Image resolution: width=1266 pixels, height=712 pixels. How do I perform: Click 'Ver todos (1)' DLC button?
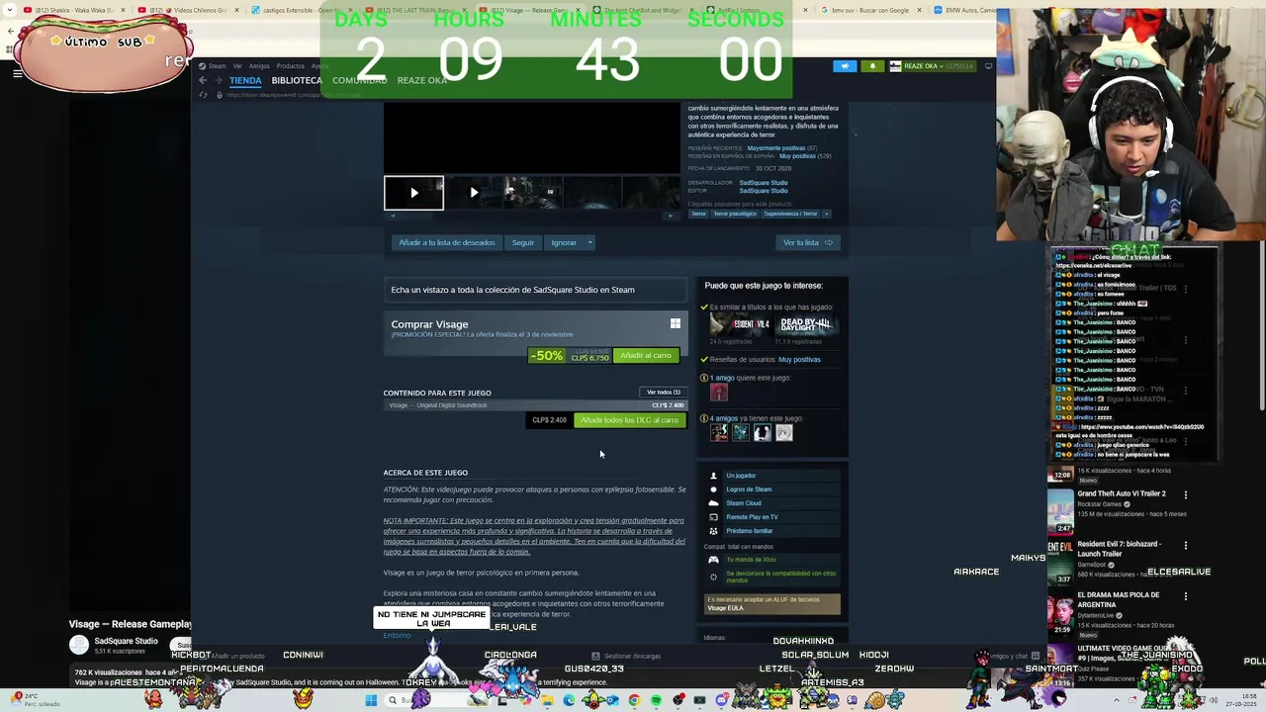tap(663, 393)
